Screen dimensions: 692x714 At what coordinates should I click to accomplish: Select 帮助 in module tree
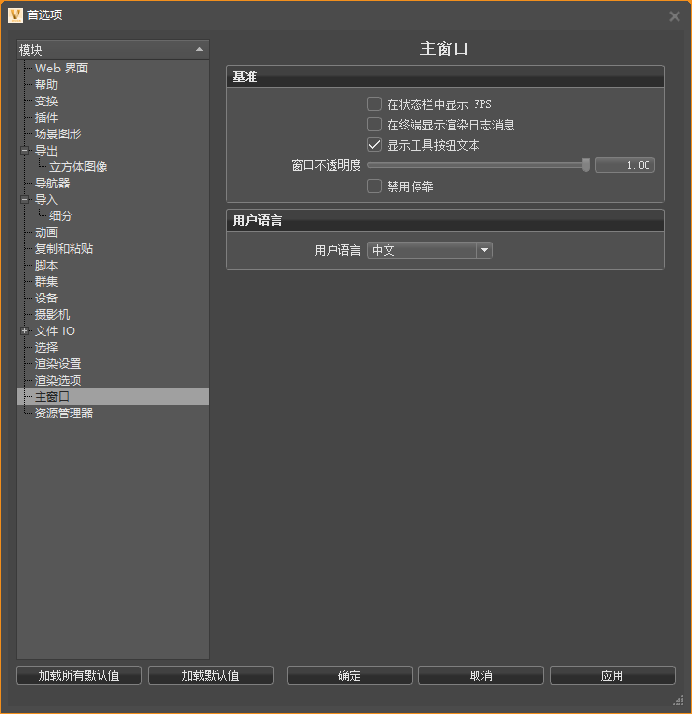(46, 84)
